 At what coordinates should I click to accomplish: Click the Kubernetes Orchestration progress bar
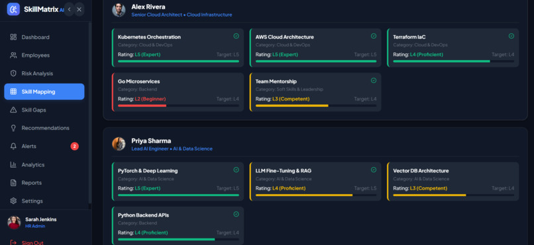[x=178, y=61]
